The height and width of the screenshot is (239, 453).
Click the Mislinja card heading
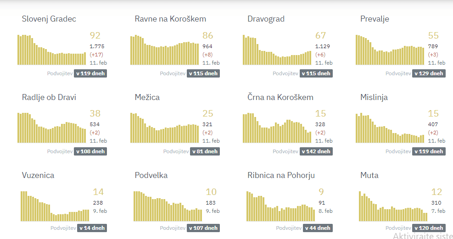tap(374, 97)
